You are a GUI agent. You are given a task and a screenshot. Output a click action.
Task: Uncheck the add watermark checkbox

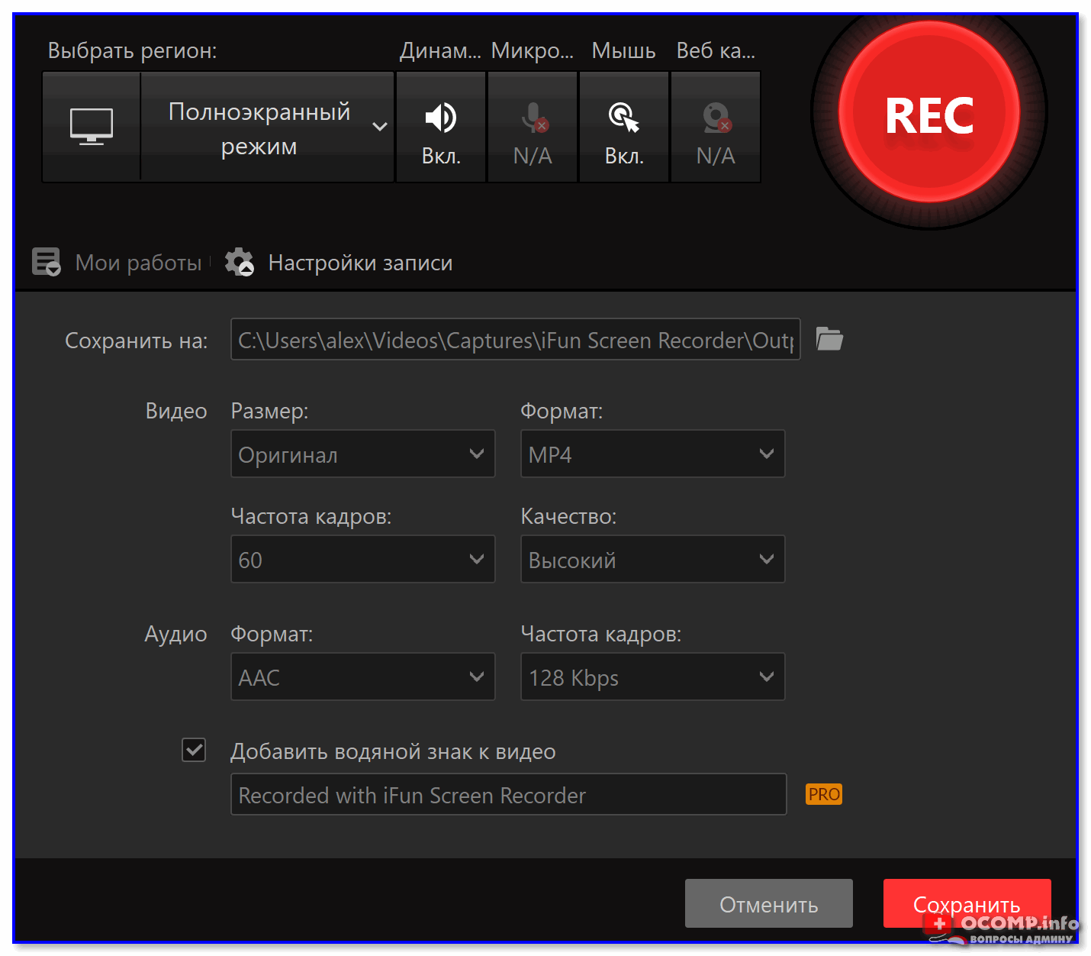pos(194,750)
